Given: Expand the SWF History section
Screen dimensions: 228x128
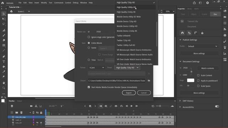Looking at the screenshot, I should pos(180,101).
